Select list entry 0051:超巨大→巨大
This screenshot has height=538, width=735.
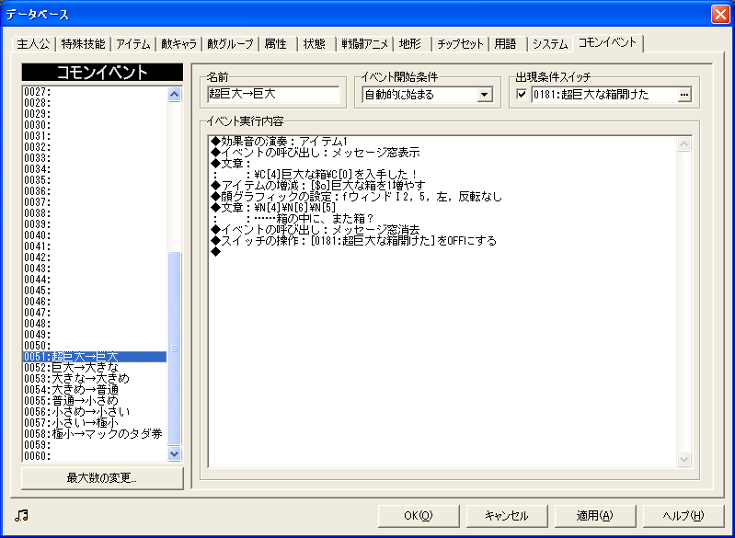click(x=95, y=357)
